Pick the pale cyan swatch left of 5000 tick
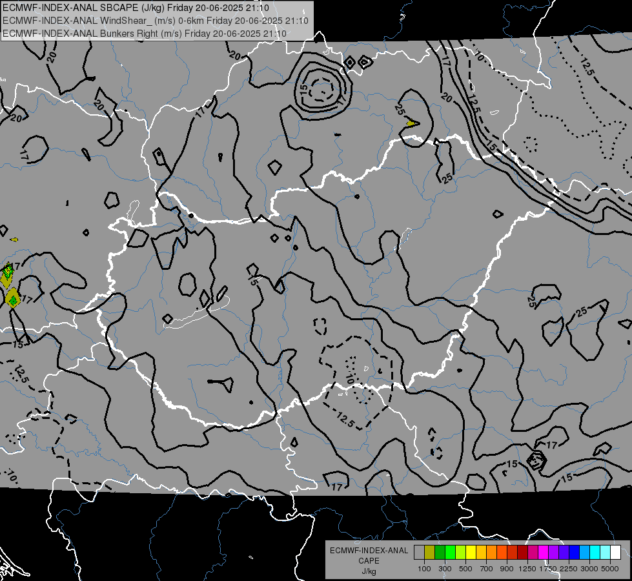This screenshot has width=632, height=581. coord(606,553)
